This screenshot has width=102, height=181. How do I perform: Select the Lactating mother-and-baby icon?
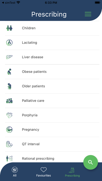coord(9,43)
